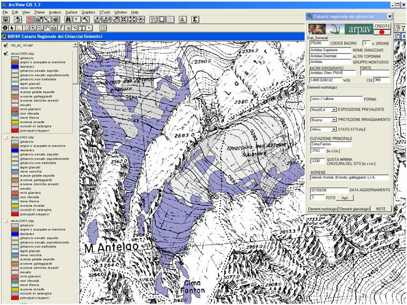Open the binoculars Find tool
Image resolution: width=407 pixels, height=305 pixels.
tap(68, 19)
